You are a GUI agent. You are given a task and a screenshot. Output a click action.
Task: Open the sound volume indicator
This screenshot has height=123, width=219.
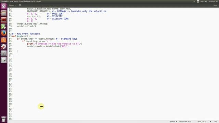click(206, 1)
